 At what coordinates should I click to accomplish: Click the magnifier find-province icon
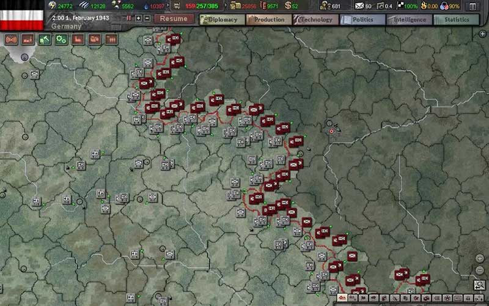pos(479,285)
